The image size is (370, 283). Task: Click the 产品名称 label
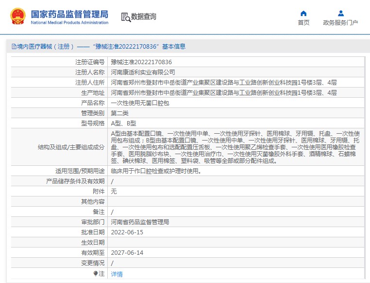[x=93, y=103]
